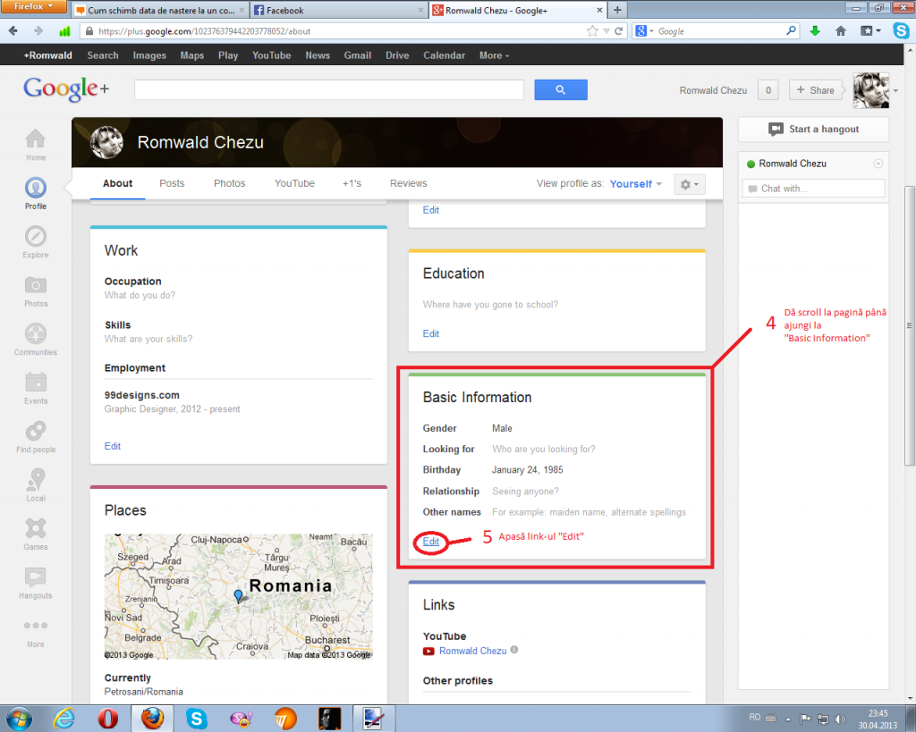Click the Google+ logo
The height and width of the screenshot is (732, 916).
tap(66, 89)
